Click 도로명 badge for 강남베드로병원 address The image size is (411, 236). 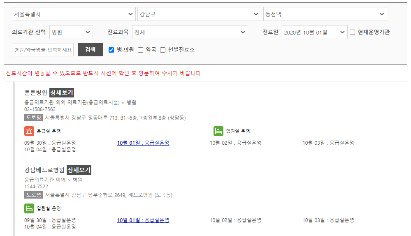click(34, 195)
